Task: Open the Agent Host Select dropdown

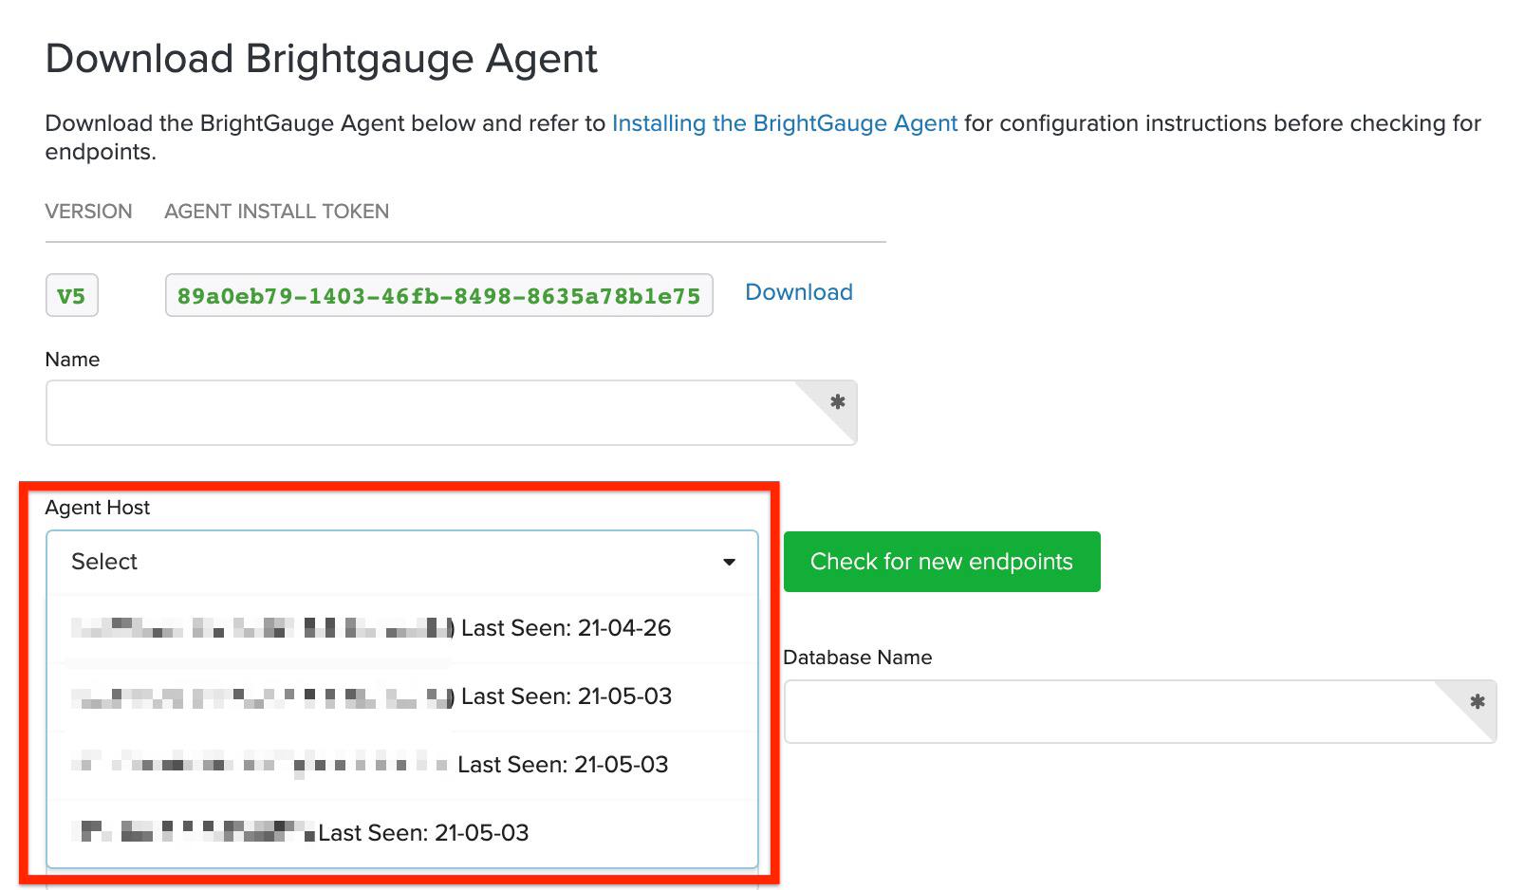Action: (x=402, y=562)
